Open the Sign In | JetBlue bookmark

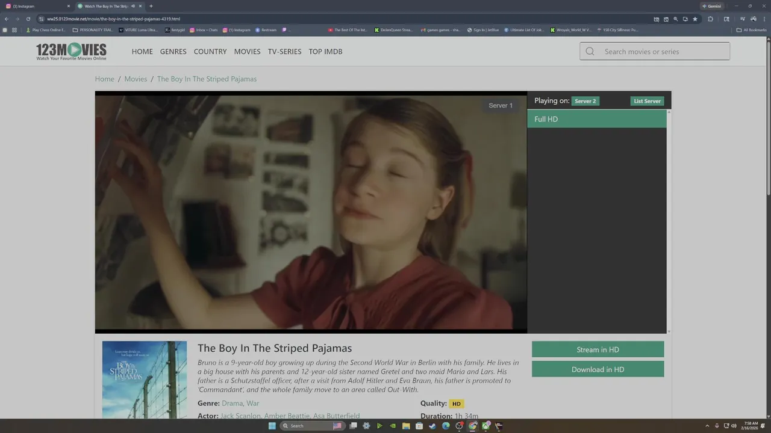pos(483,29)
